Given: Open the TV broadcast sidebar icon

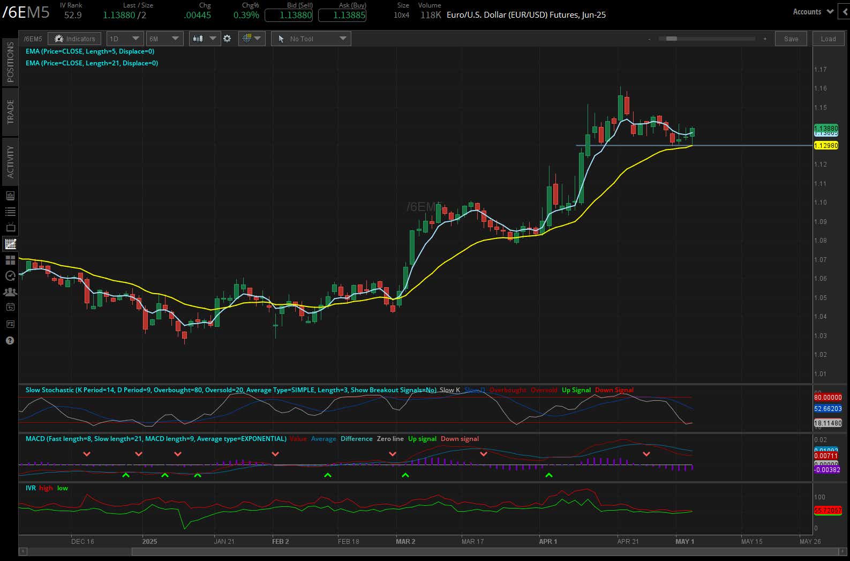Looking at the screenshot, I should point(10,228).
